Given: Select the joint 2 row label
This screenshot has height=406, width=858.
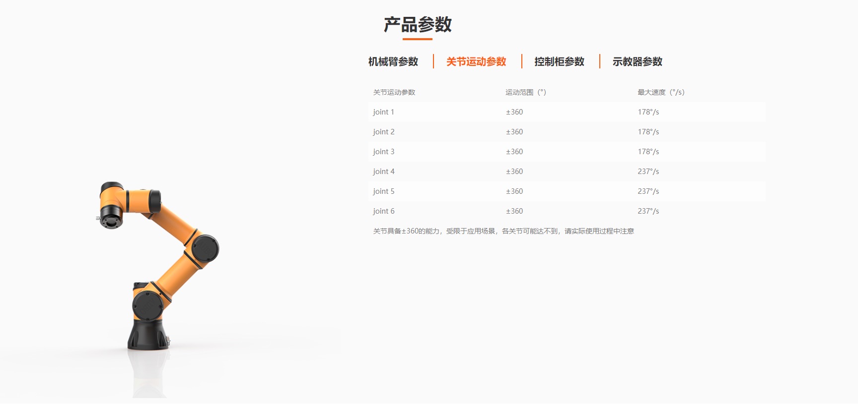Looking at the screenshot, I should [383, 132].
